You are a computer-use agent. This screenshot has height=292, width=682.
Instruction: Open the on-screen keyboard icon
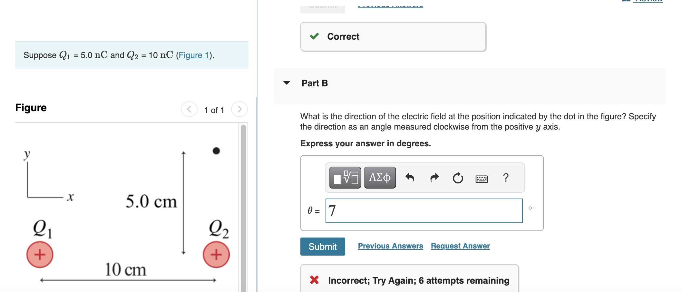pyautogui.click(x=482, y=178)
